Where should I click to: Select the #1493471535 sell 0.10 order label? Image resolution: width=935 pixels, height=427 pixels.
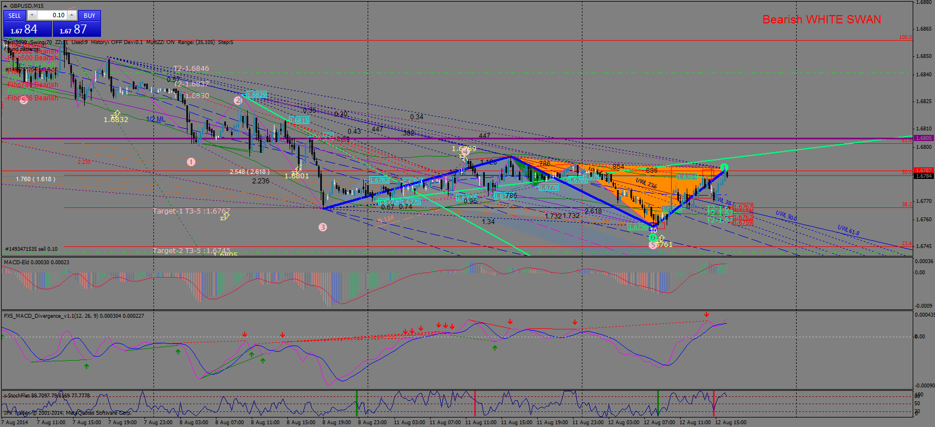click(31, 249)
